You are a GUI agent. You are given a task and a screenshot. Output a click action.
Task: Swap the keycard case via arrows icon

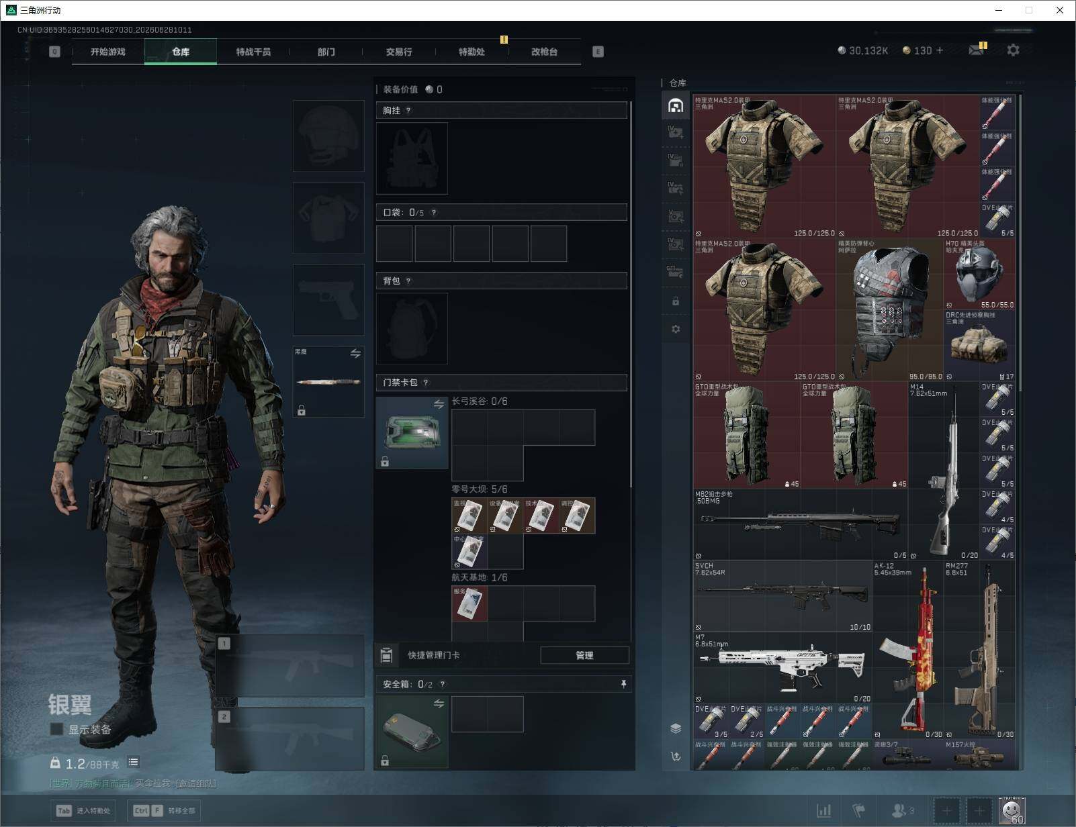[x=439, y=404]
